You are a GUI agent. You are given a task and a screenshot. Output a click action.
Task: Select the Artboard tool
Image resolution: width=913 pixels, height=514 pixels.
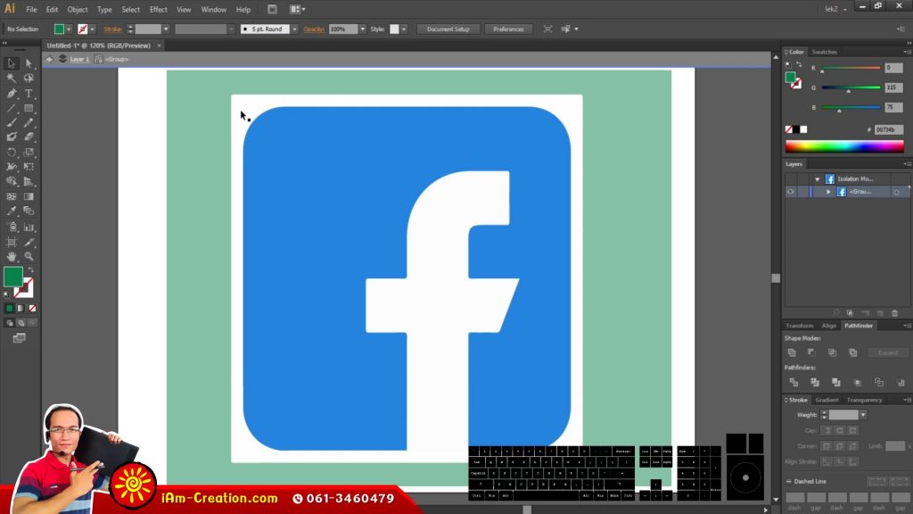(11, 242)
